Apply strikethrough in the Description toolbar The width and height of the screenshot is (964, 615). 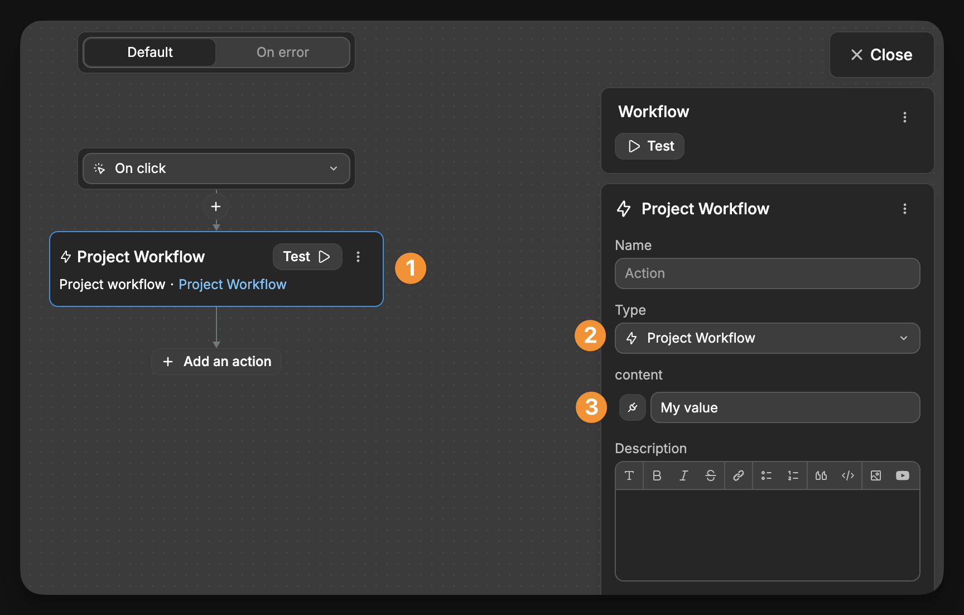click(711, 475)
